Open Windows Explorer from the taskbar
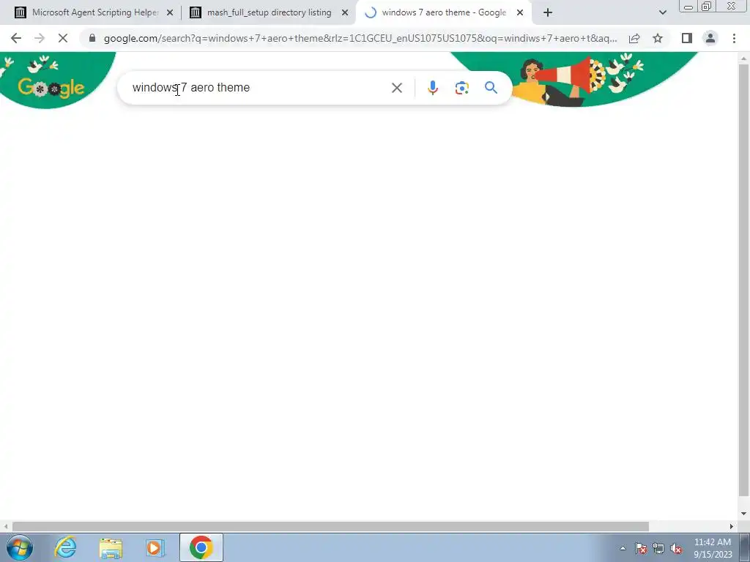This screenshot has height=562, width=750. 111,547
